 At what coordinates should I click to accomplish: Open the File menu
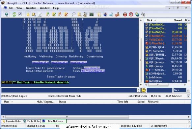point(11,8)
